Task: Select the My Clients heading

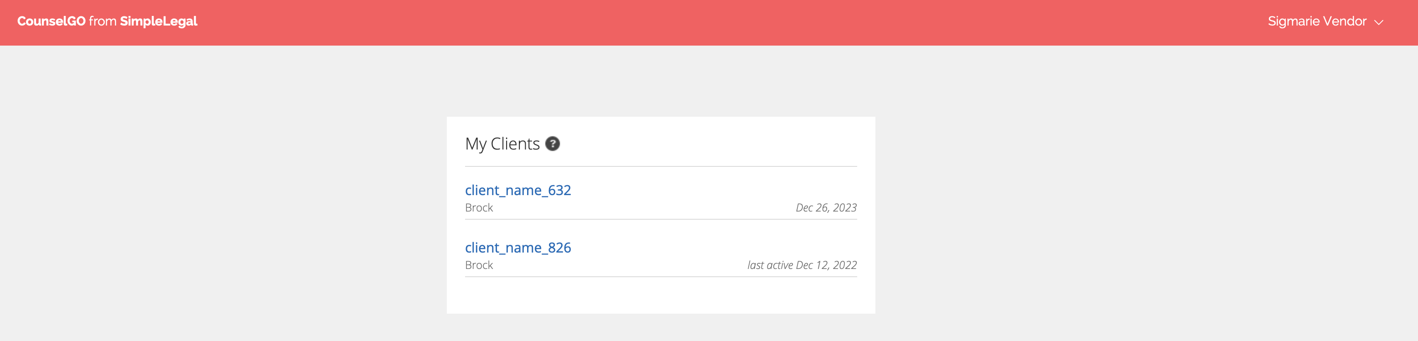Action: pos(502,144)
